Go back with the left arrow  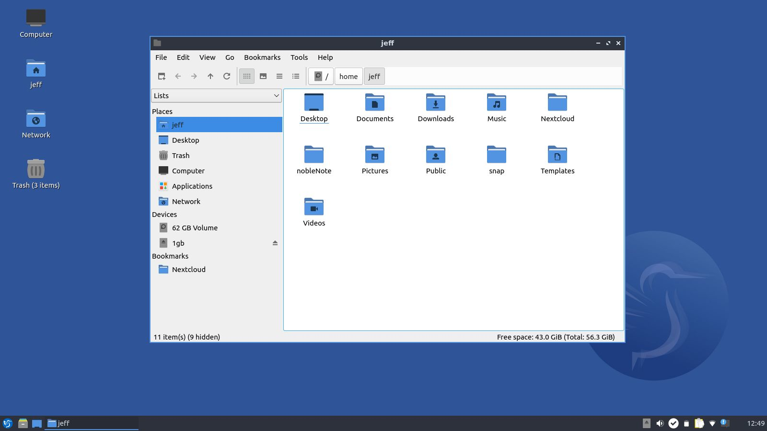pyautogui.click(x=178, y=76)
